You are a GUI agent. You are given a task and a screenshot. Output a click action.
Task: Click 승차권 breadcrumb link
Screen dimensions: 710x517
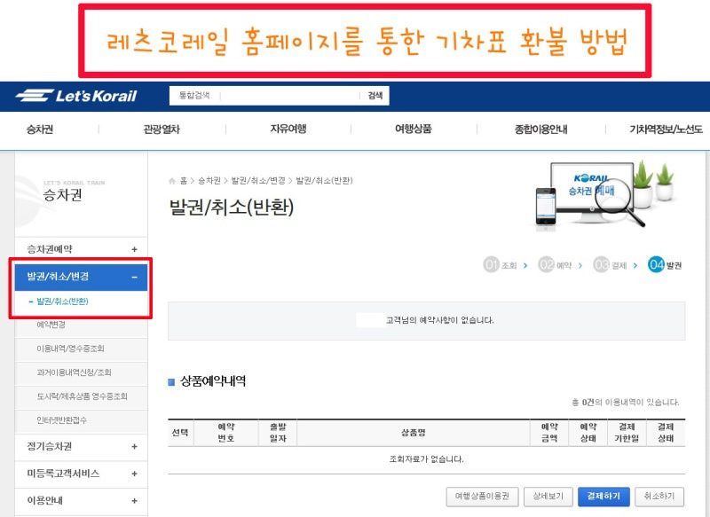coord(209,181)
